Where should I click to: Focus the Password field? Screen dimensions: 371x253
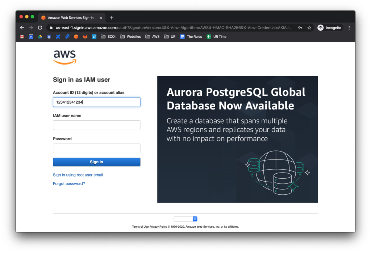(x=96, y=148)
